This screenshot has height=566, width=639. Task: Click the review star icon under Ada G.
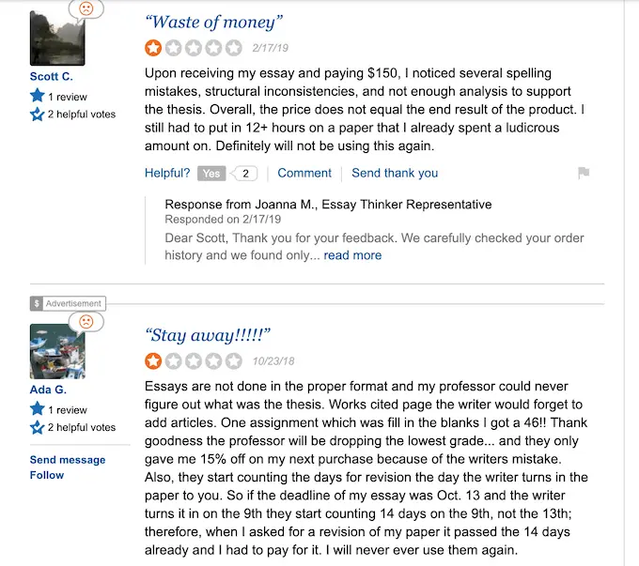[38, 409]
